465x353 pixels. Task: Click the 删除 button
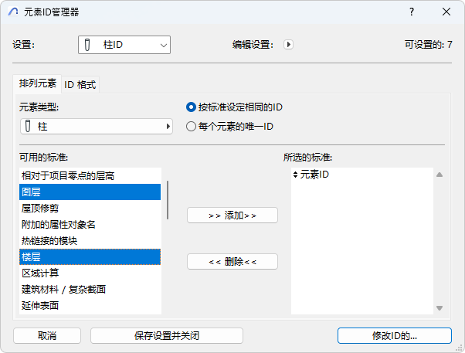tap(232, 262)
